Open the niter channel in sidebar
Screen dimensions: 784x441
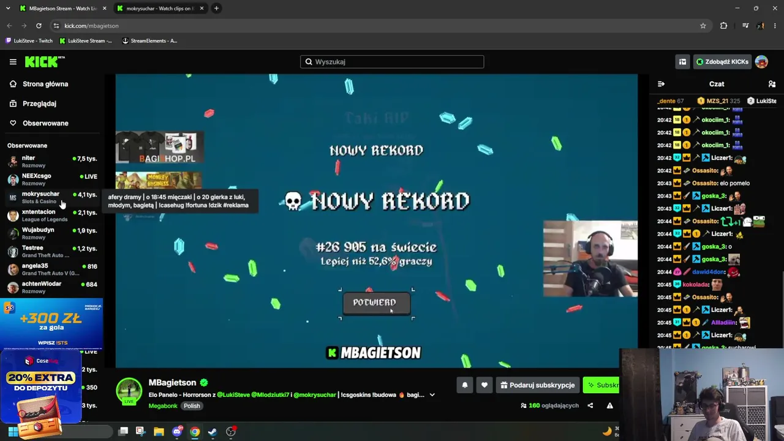click(x=52, y=162)
